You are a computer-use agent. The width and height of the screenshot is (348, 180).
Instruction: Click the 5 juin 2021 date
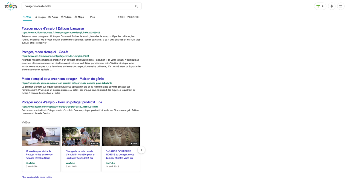(x=71, y=166)
